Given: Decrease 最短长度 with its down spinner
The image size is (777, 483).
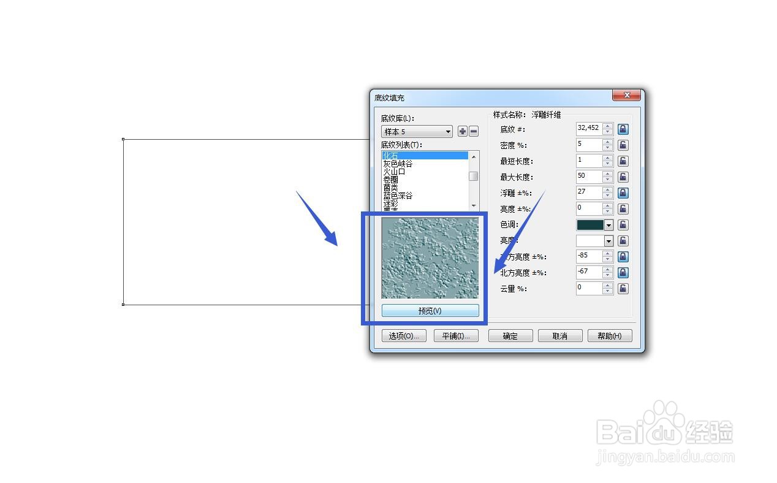Looking at the screenshot, I should click(607, 164).
